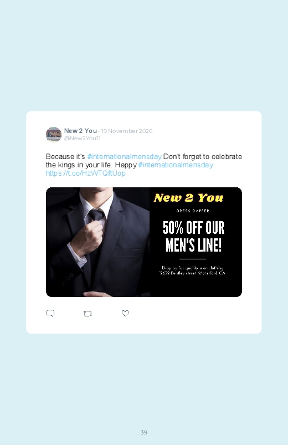Click the Drop by for quality clothing line
Image resolution: width=288 pixels, height=445 pixels.
(x=193, y=268)
